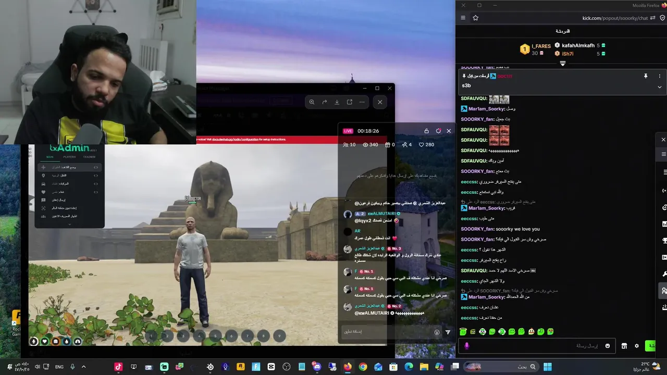Bookmark the Kick chat page with star
The image size is (667, 375).
[475, 18]
